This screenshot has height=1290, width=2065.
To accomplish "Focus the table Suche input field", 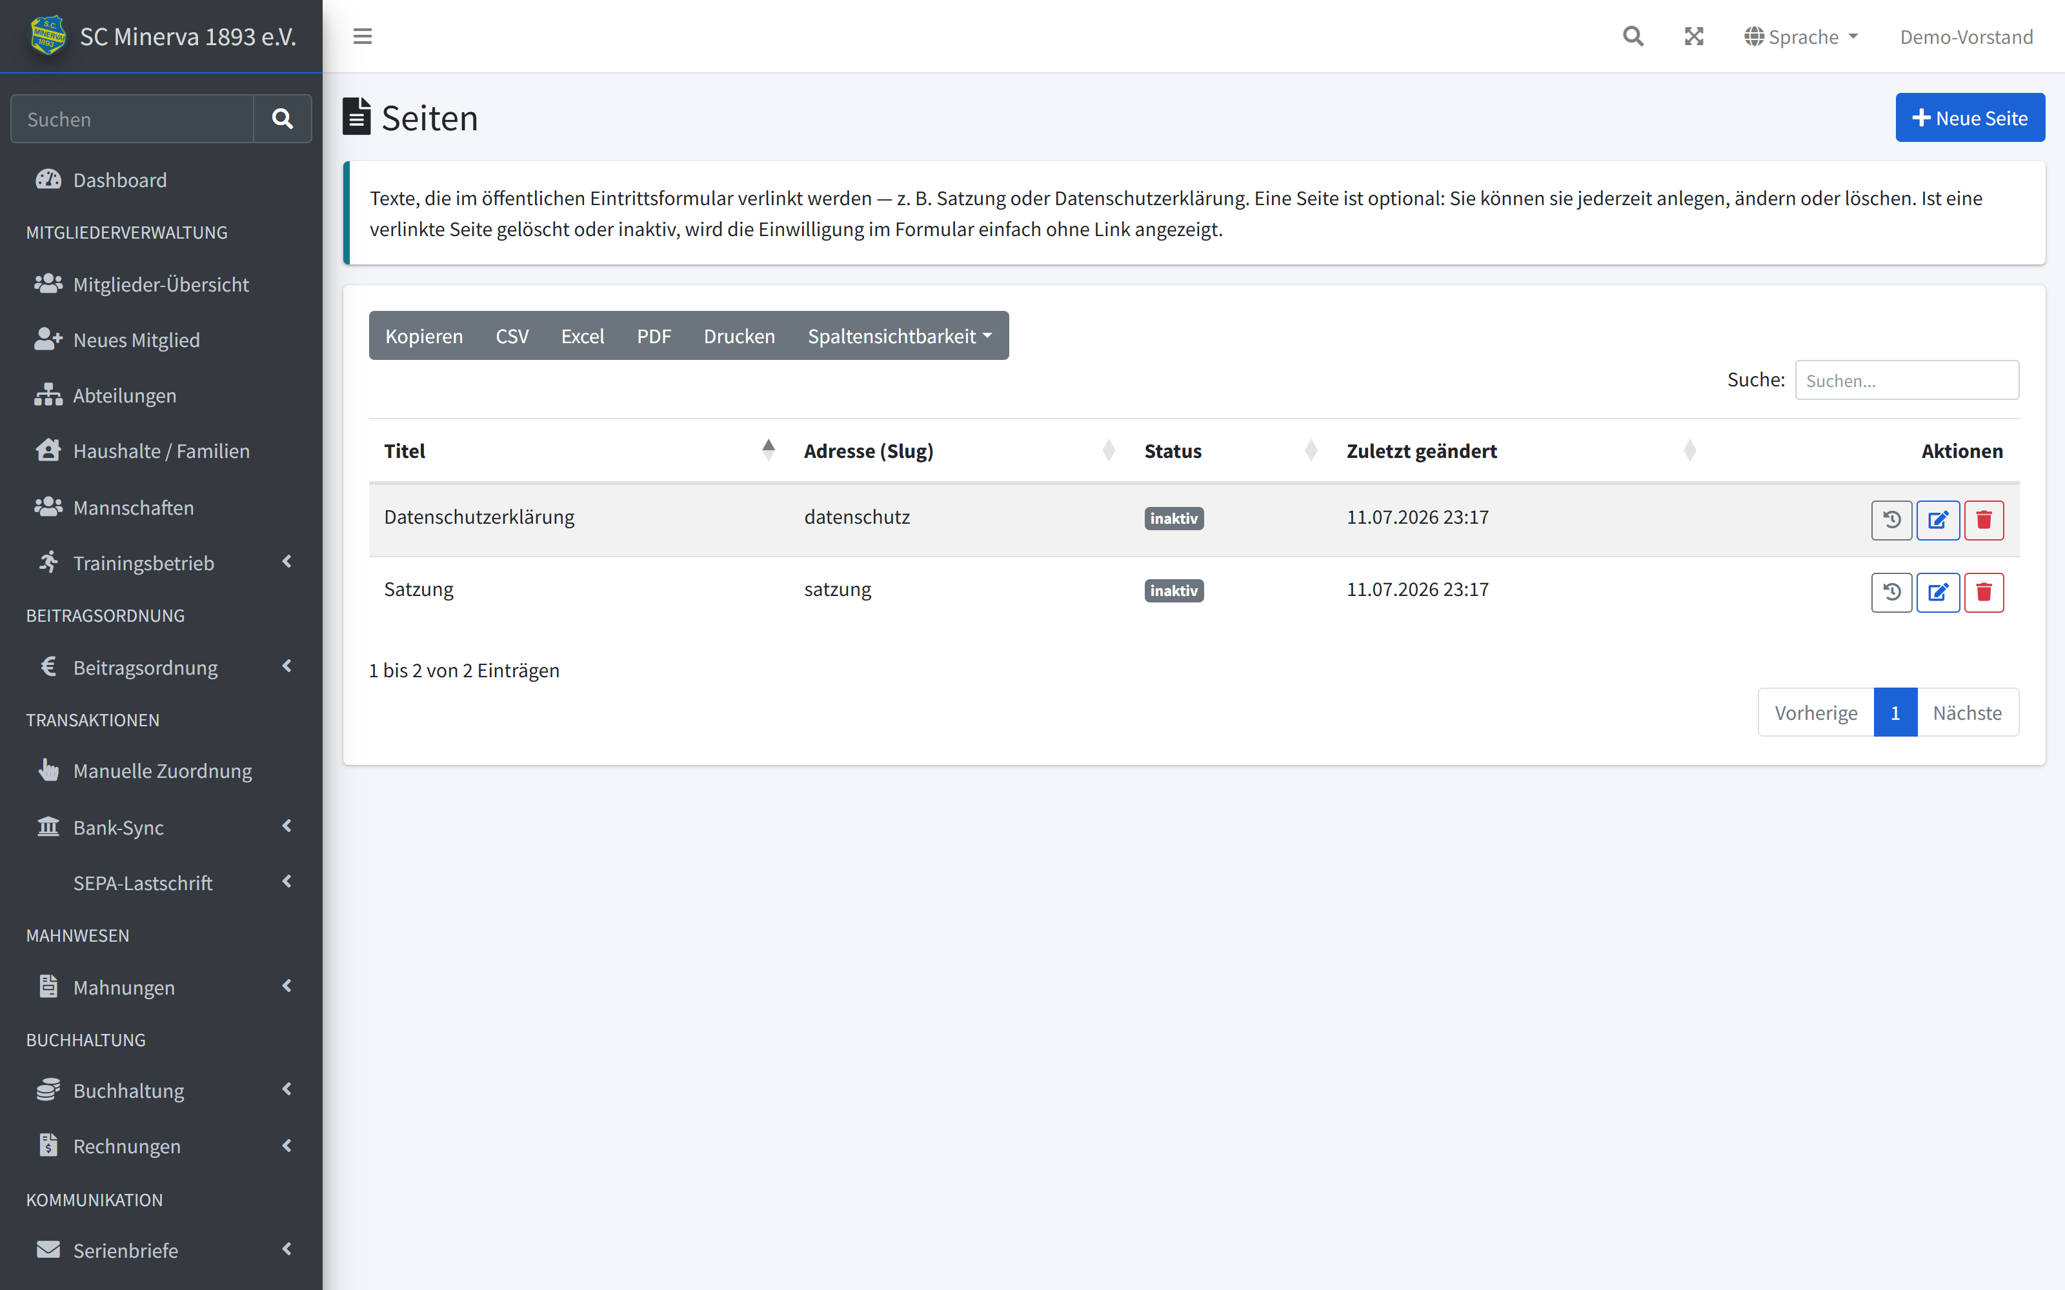I will 1906,381.
